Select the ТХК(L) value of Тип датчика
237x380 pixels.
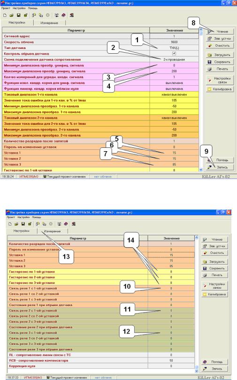pyautogui.click(x=174, y=48)
